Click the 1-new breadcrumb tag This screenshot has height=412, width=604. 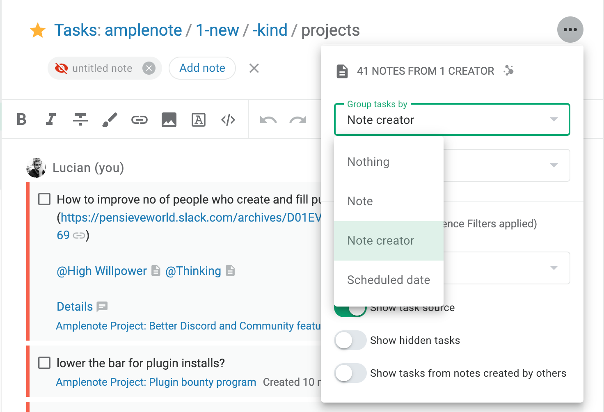pos(217,30)
